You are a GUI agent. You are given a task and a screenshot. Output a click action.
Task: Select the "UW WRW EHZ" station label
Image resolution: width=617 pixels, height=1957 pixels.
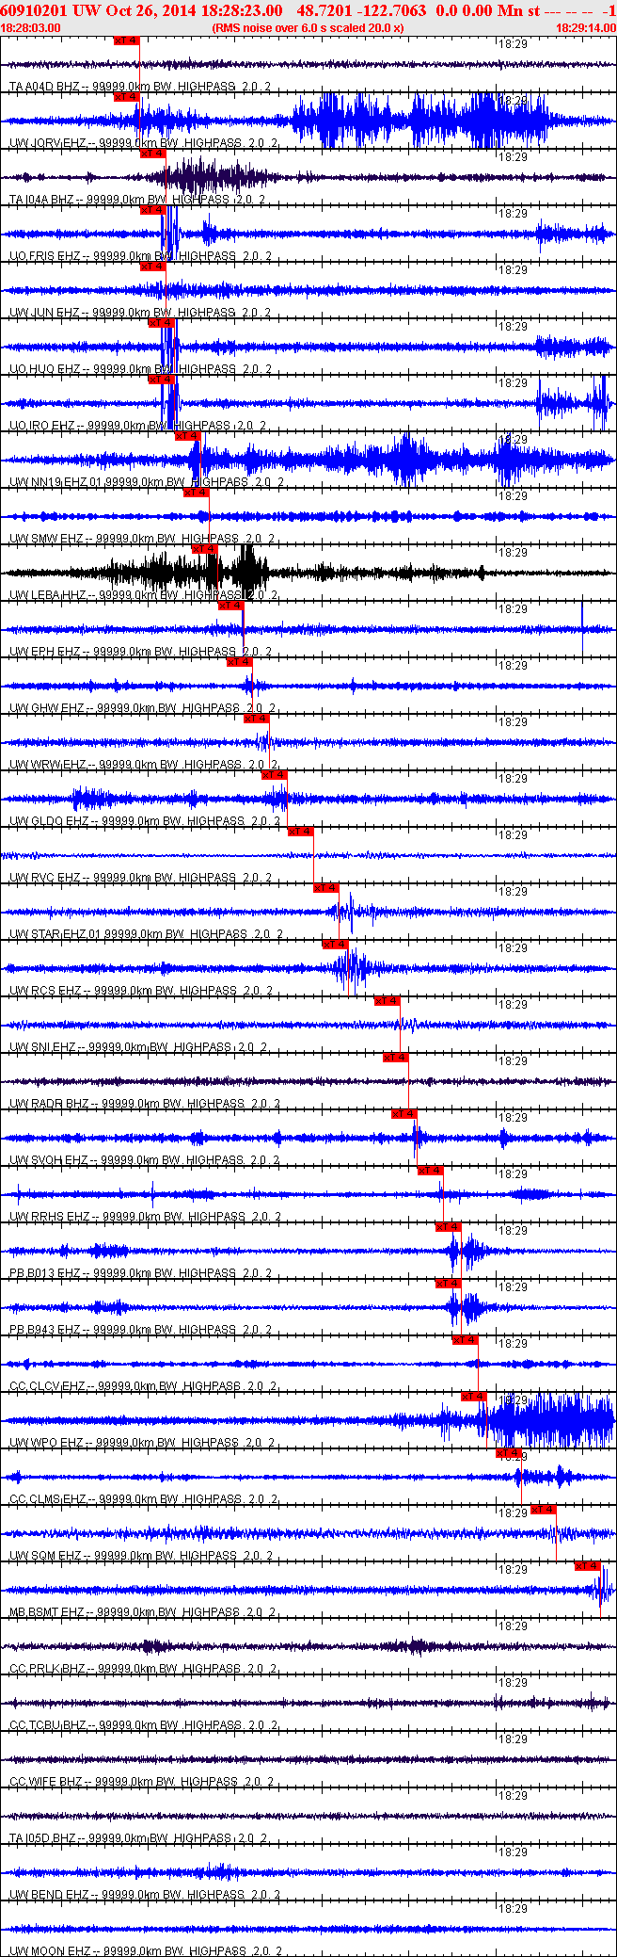[x=48, y=765]
